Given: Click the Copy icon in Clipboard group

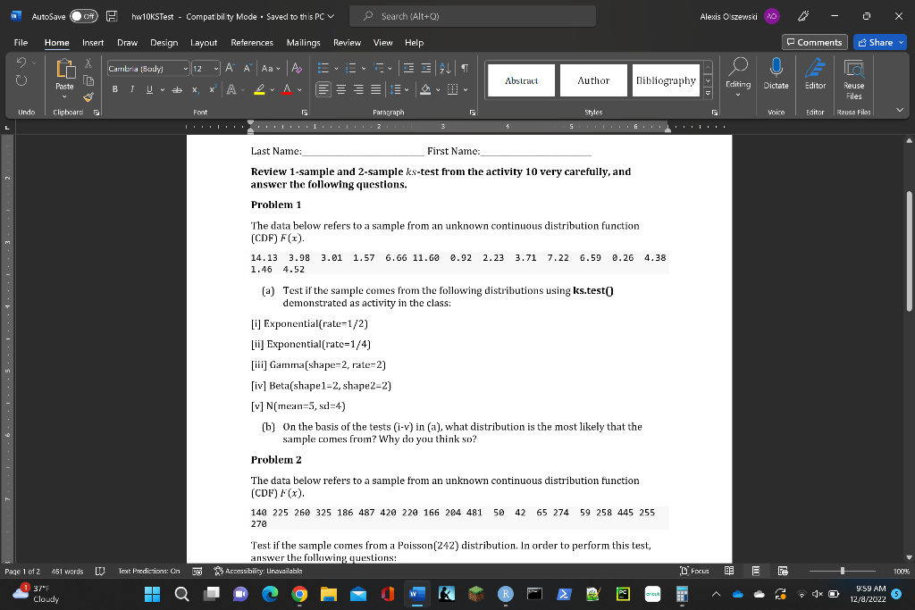Looking at the screenshot, I should pyautogui.click(x=88, y=80).
